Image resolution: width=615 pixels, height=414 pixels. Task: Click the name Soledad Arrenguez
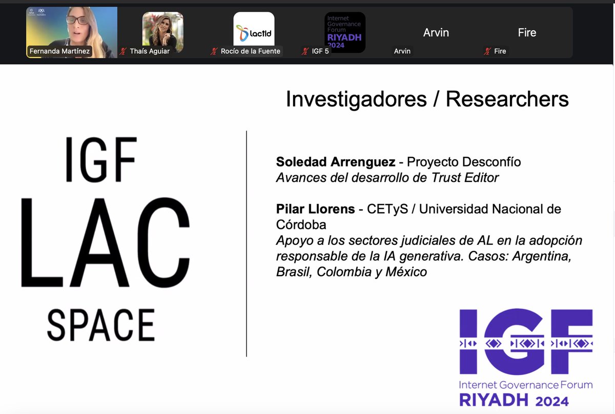tap(336, 162)
